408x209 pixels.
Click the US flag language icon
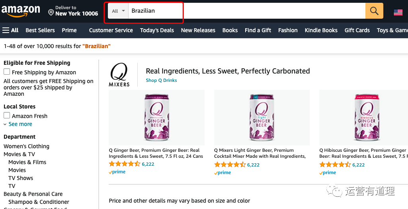pyautogui.click(x=398, y=12)
